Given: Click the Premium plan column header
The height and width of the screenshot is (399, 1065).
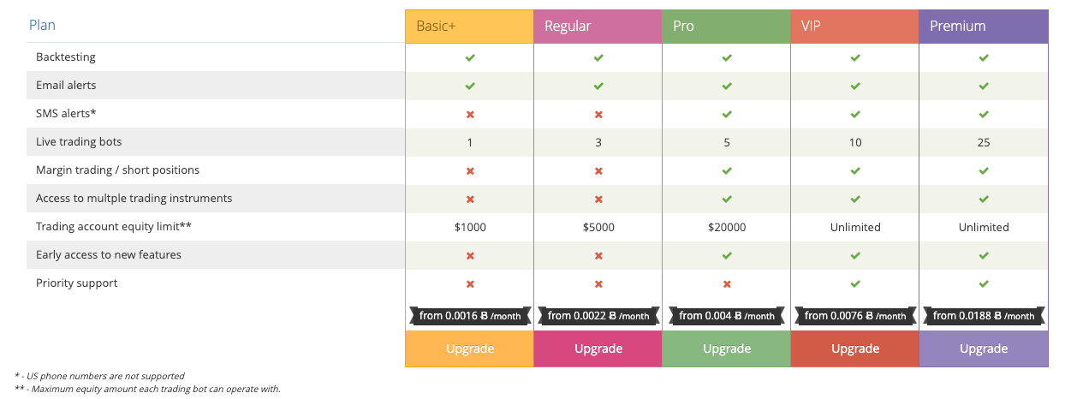Looking at the screenshot, I should (x=983, y=26).
